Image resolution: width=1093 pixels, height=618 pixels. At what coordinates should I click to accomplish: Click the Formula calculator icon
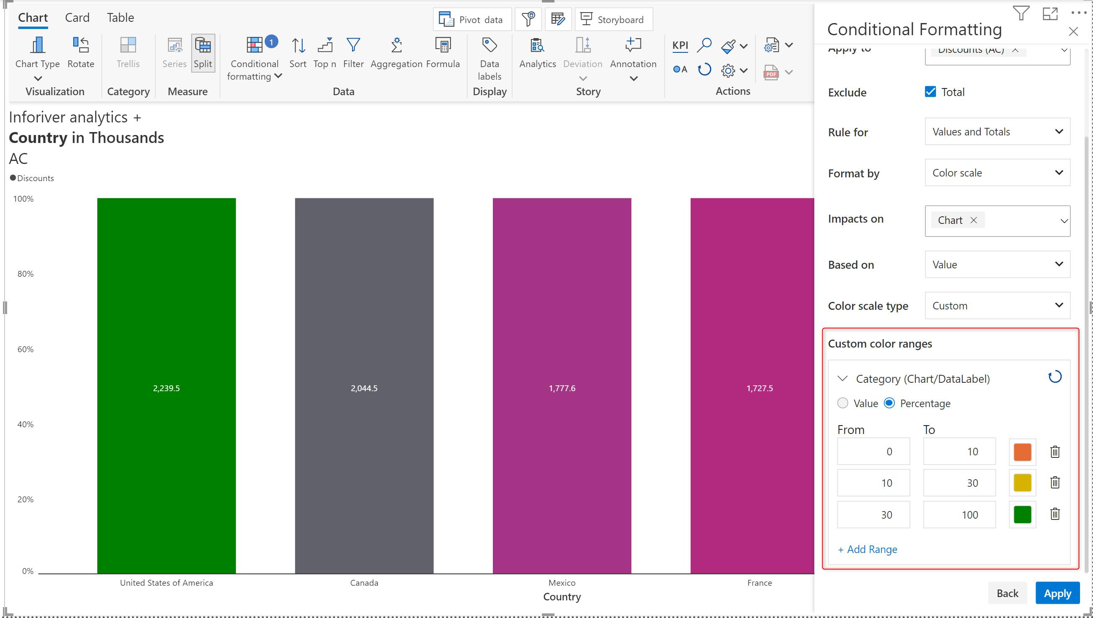443,45
